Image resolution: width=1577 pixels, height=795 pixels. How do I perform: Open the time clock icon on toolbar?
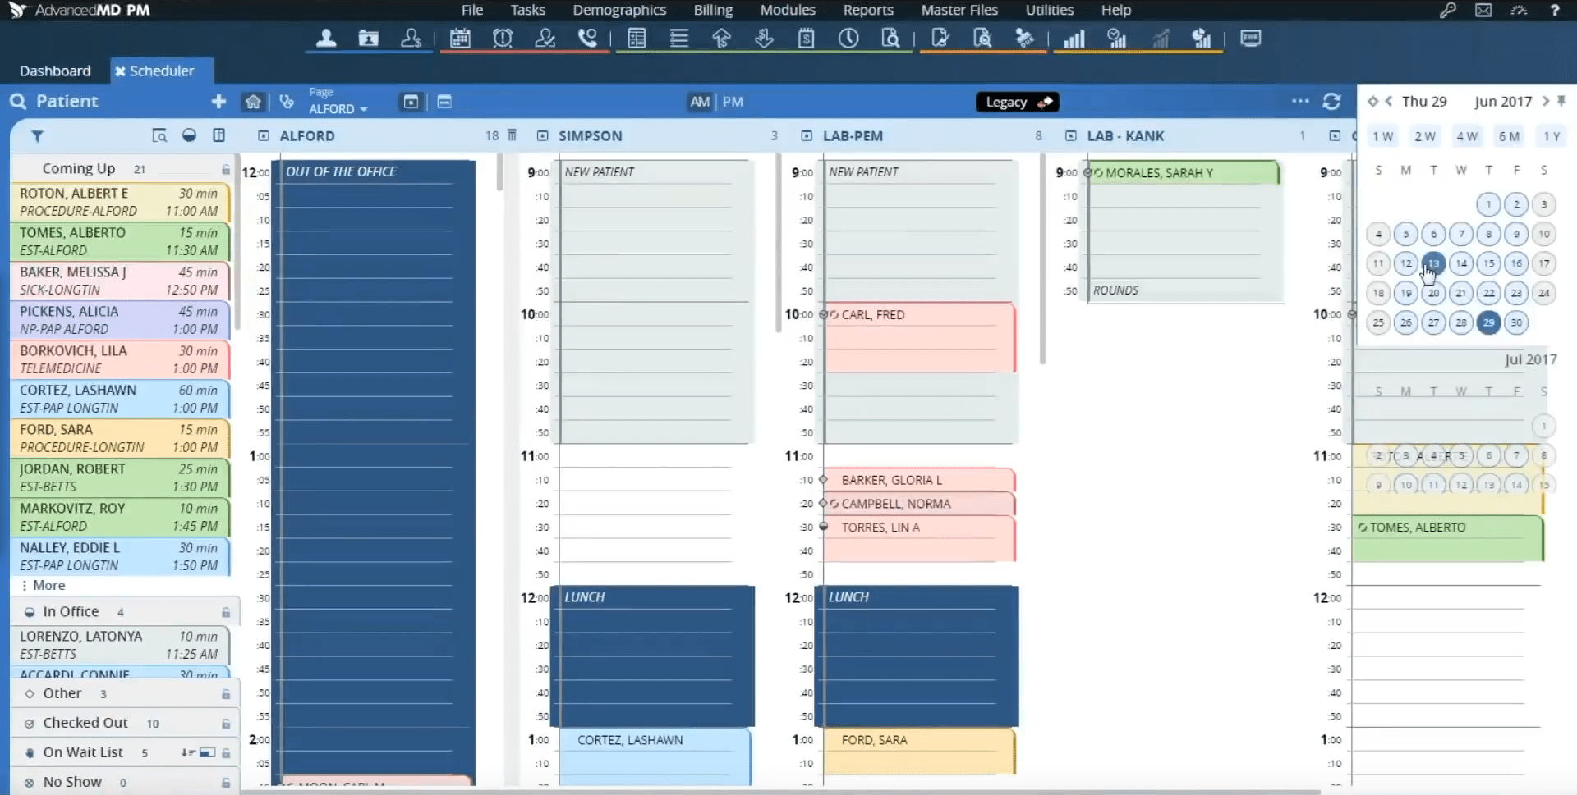(849, 38)
